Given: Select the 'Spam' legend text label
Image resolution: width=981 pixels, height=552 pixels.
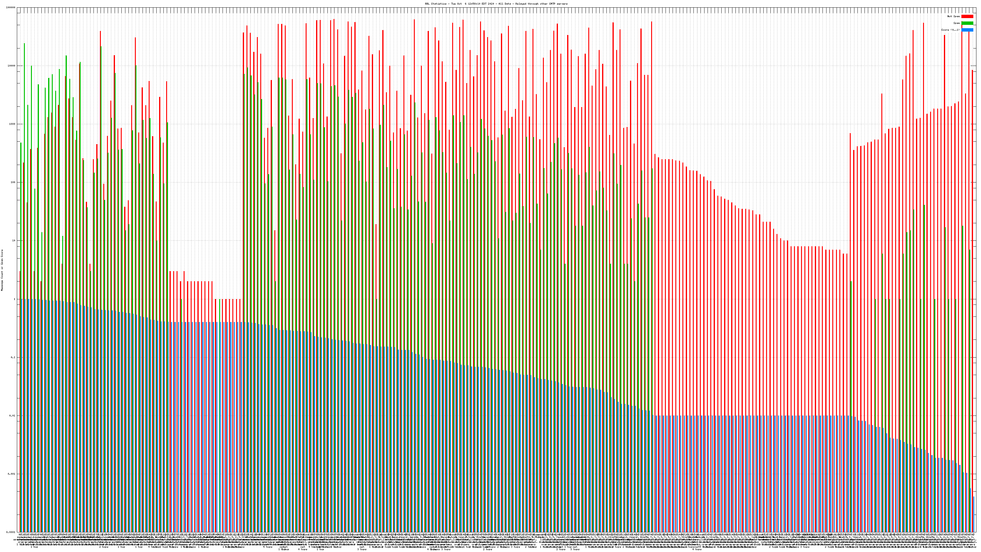Looking at the screenshot, I should (x=956, y=23).
